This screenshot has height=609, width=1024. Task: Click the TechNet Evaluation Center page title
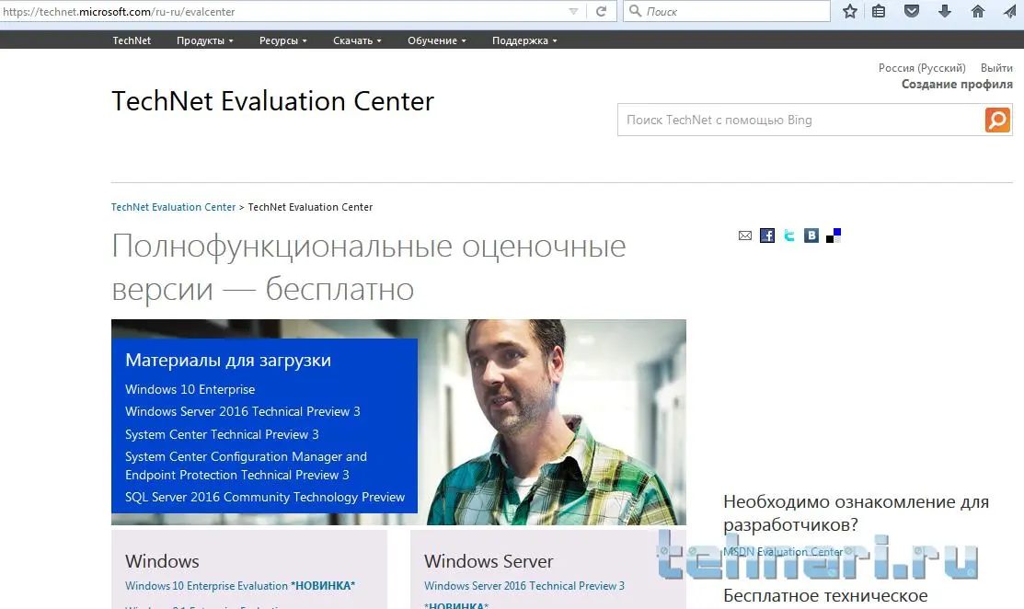(272, 101)
